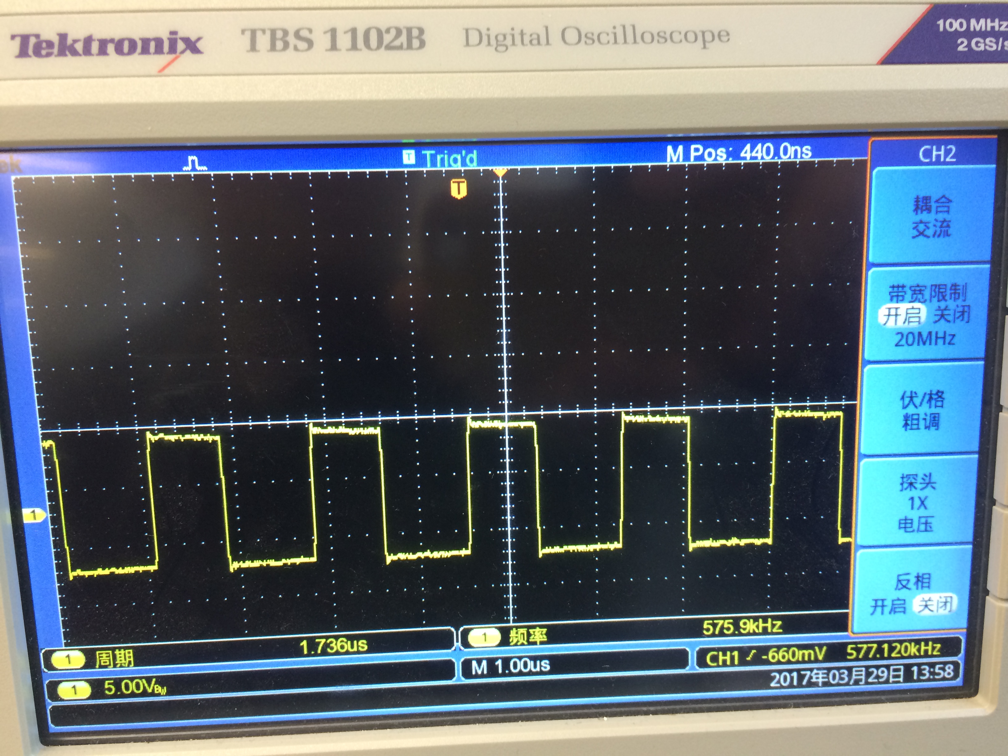Toggle bandwidth limit to 关闭
1008x756 pixels.
tap(951, 314)
